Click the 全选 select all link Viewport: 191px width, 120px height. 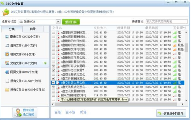[58, 112]
